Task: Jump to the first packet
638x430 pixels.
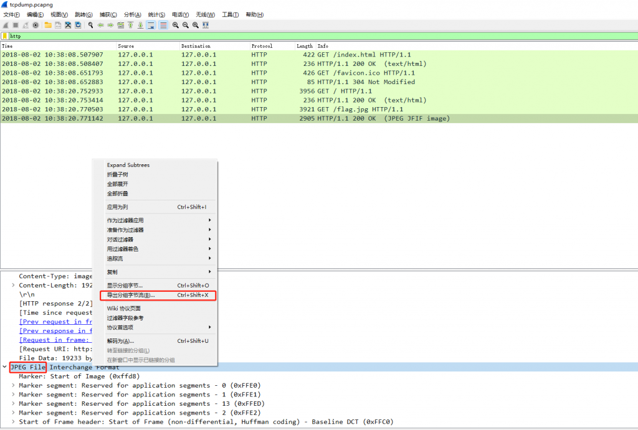Action: (131, 25)
